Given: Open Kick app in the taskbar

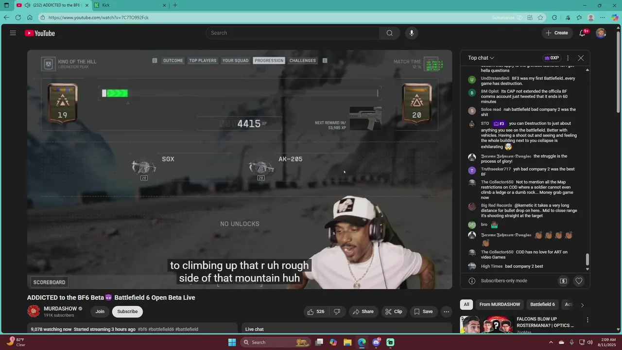Looking at the screenshot, I should [390, 342].
